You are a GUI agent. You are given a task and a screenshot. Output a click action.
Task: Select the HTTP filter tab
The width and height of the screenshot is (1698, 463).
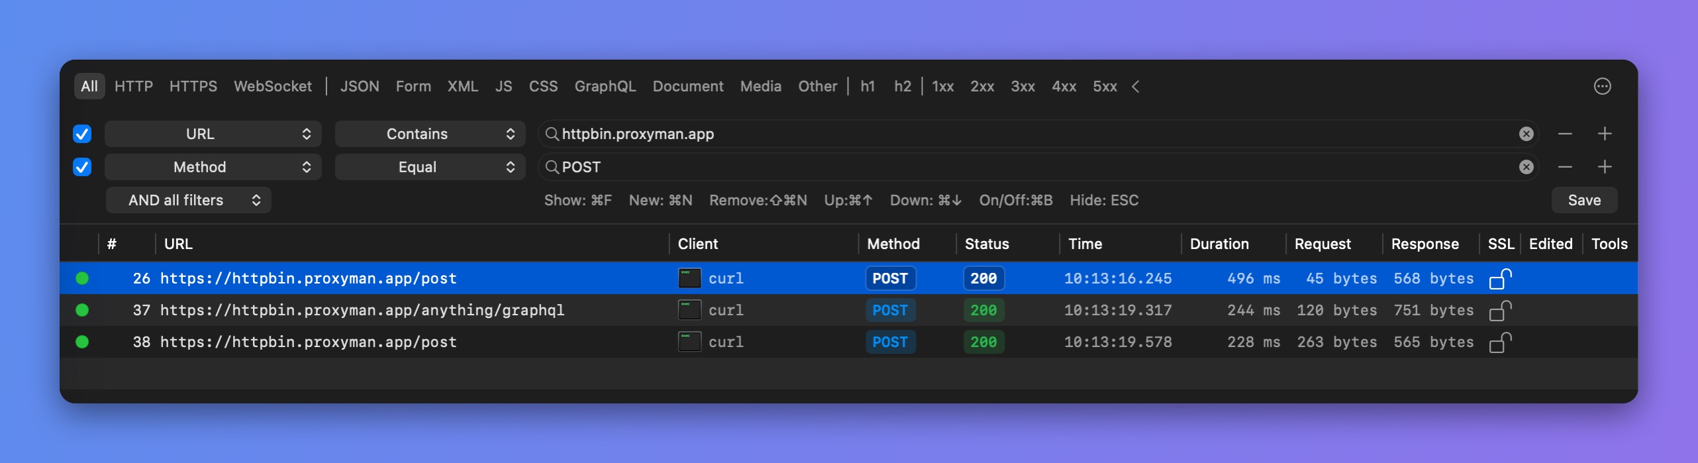(134, 86)
